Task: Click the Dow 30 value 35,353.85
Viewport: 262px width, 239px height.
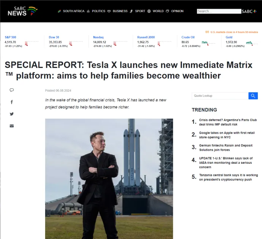Action: (x=55, y=42)
